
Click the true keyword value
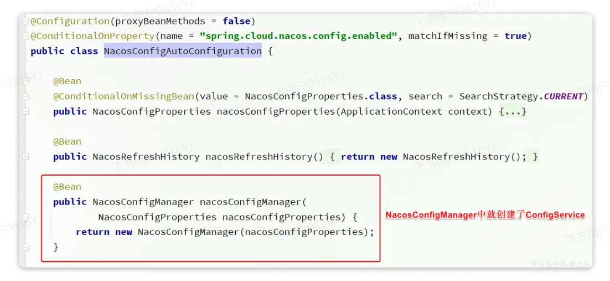[x=515, y=36]
